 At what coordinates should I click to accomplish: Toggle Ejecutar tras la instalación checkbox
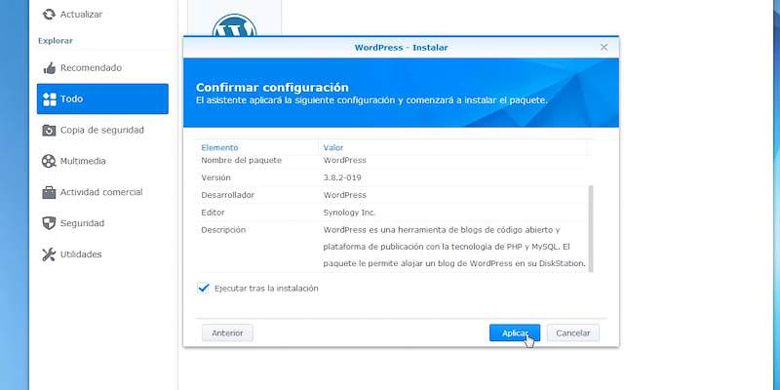pyautogui.click(x=203, y=288)
